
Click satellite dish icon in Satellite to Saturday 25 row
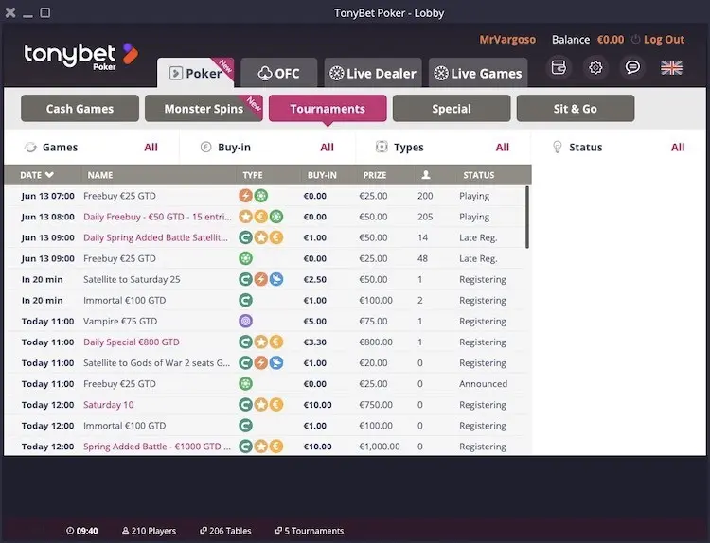[x=276, y=279]
